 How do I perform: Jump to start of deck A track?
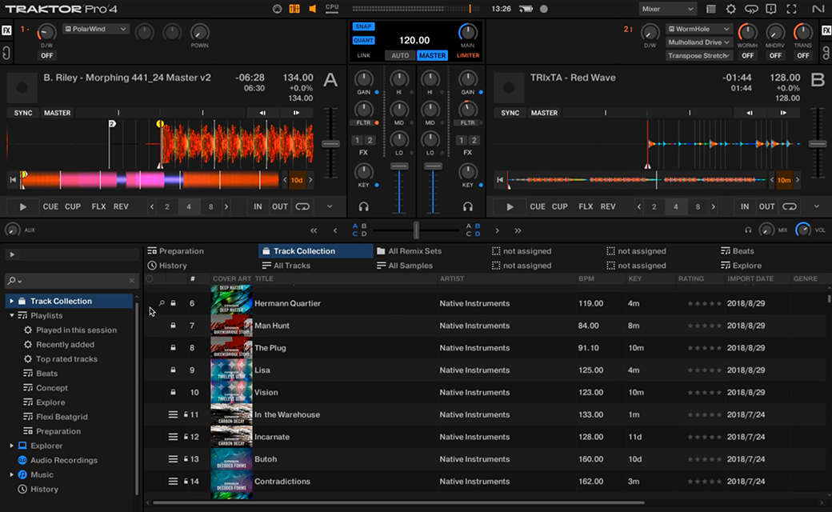[x=13, y=180]
